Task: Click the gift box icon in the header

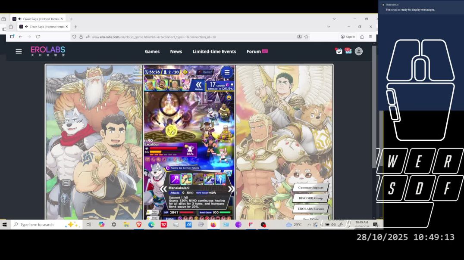Action: click(x=339, y=51)
